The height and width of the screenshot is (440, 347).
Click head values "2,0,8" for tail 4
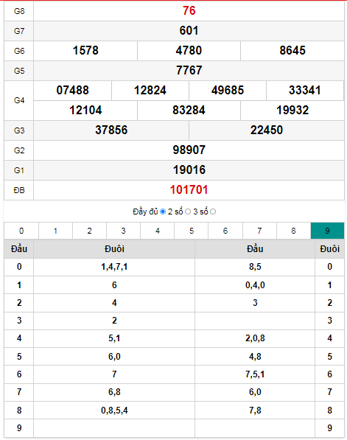click(x=255, y=338)
